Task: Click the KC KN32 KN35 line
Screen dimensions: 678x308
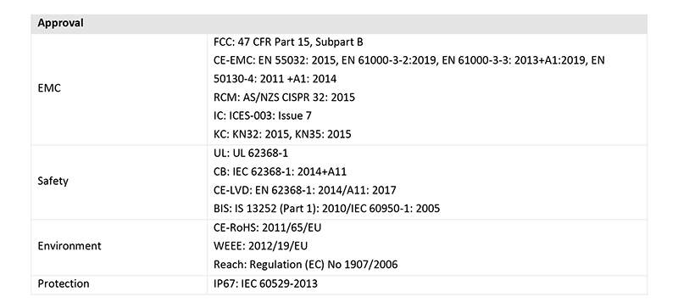Action: 282,134
